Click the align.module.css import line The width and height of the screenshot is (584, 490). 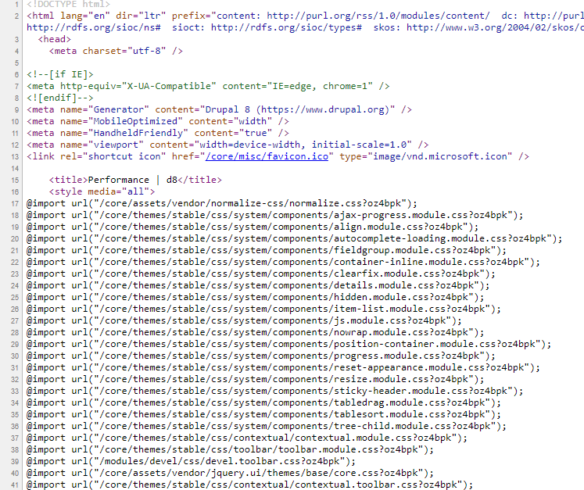coord(253,227)
